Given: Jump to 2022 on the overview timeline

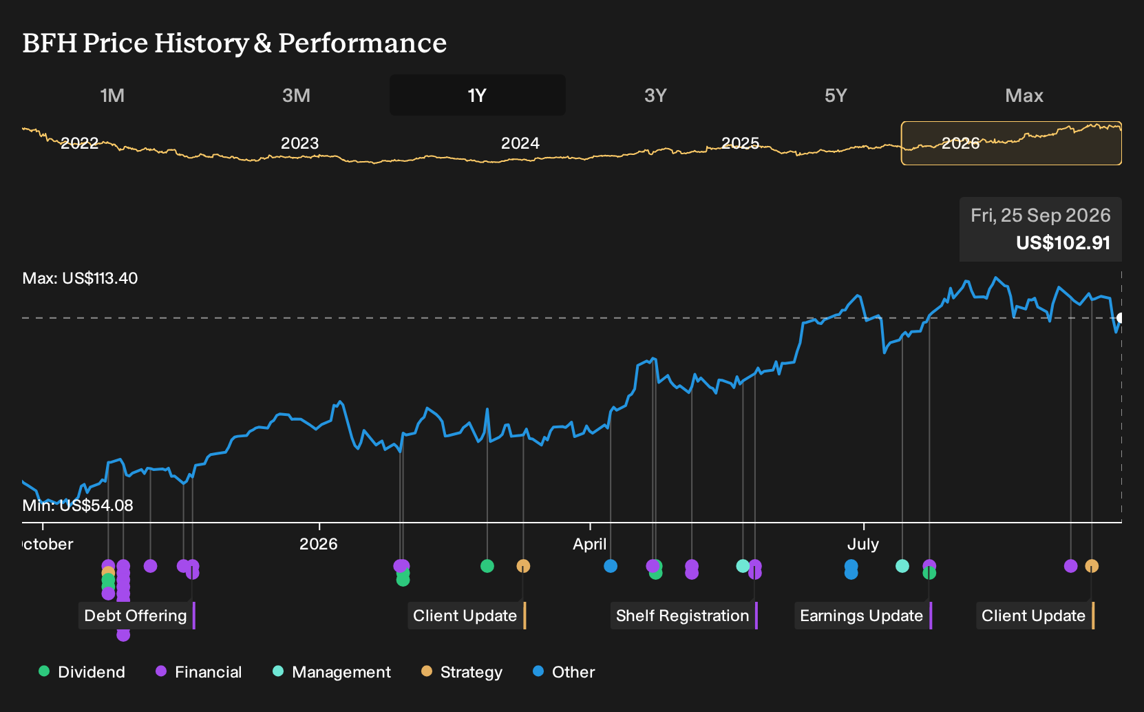Looking at the screenshot, I should coord(80,143).
